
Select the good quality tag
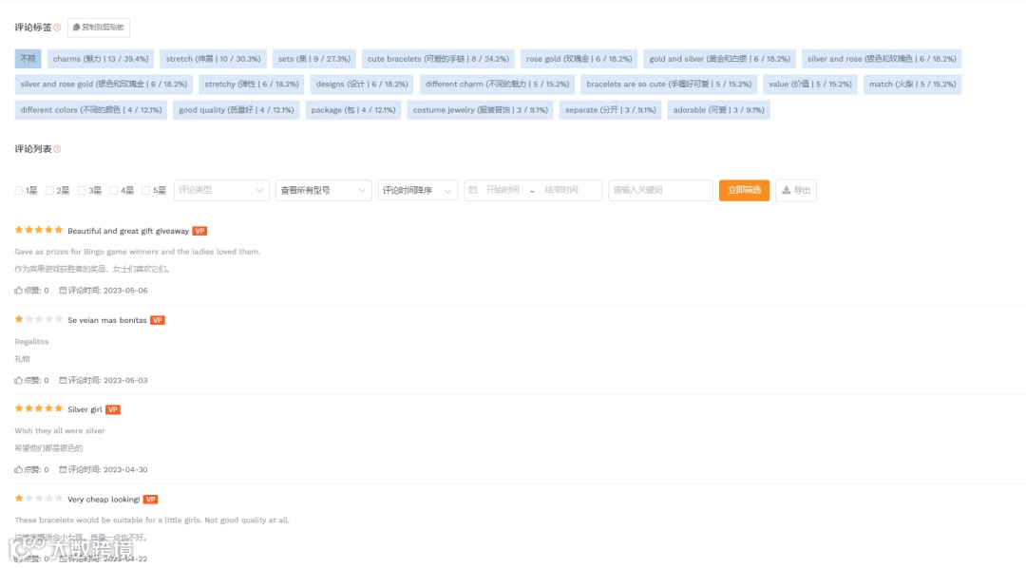point(237,110)
